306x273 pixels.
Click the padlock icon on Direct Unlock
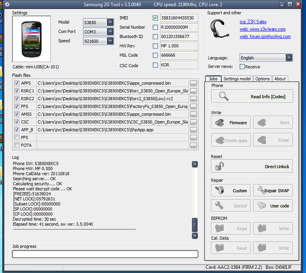[x=219, y=166]
